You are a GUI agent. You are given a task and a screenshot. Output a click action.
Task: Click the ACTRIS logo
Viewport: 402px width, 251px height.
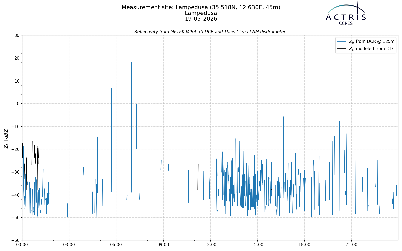346,13
